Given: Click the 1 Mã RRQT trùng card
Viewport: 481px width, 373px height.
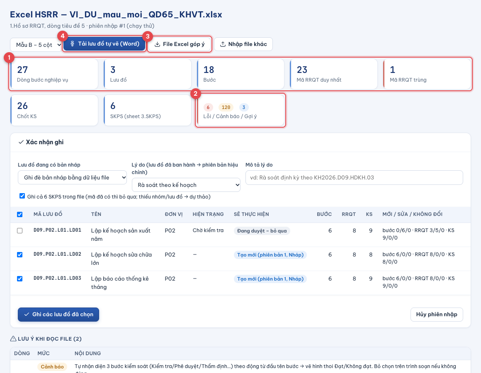Looking at the screenshot, I should pyautogui.click(x=427, y=74).
